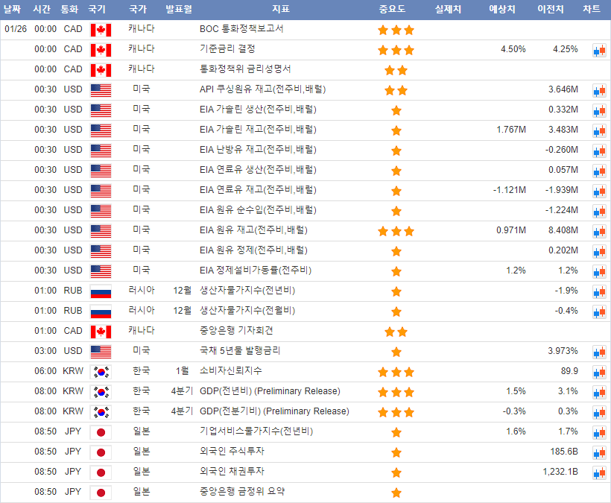Click the 지표 column header

point(281,9)
